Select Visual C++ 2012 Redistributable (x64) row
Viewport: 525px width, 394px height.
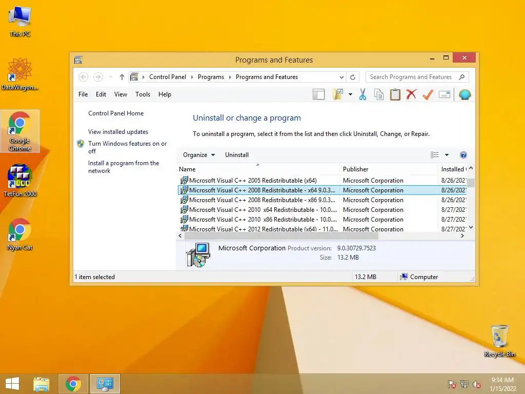coord(322,228)
